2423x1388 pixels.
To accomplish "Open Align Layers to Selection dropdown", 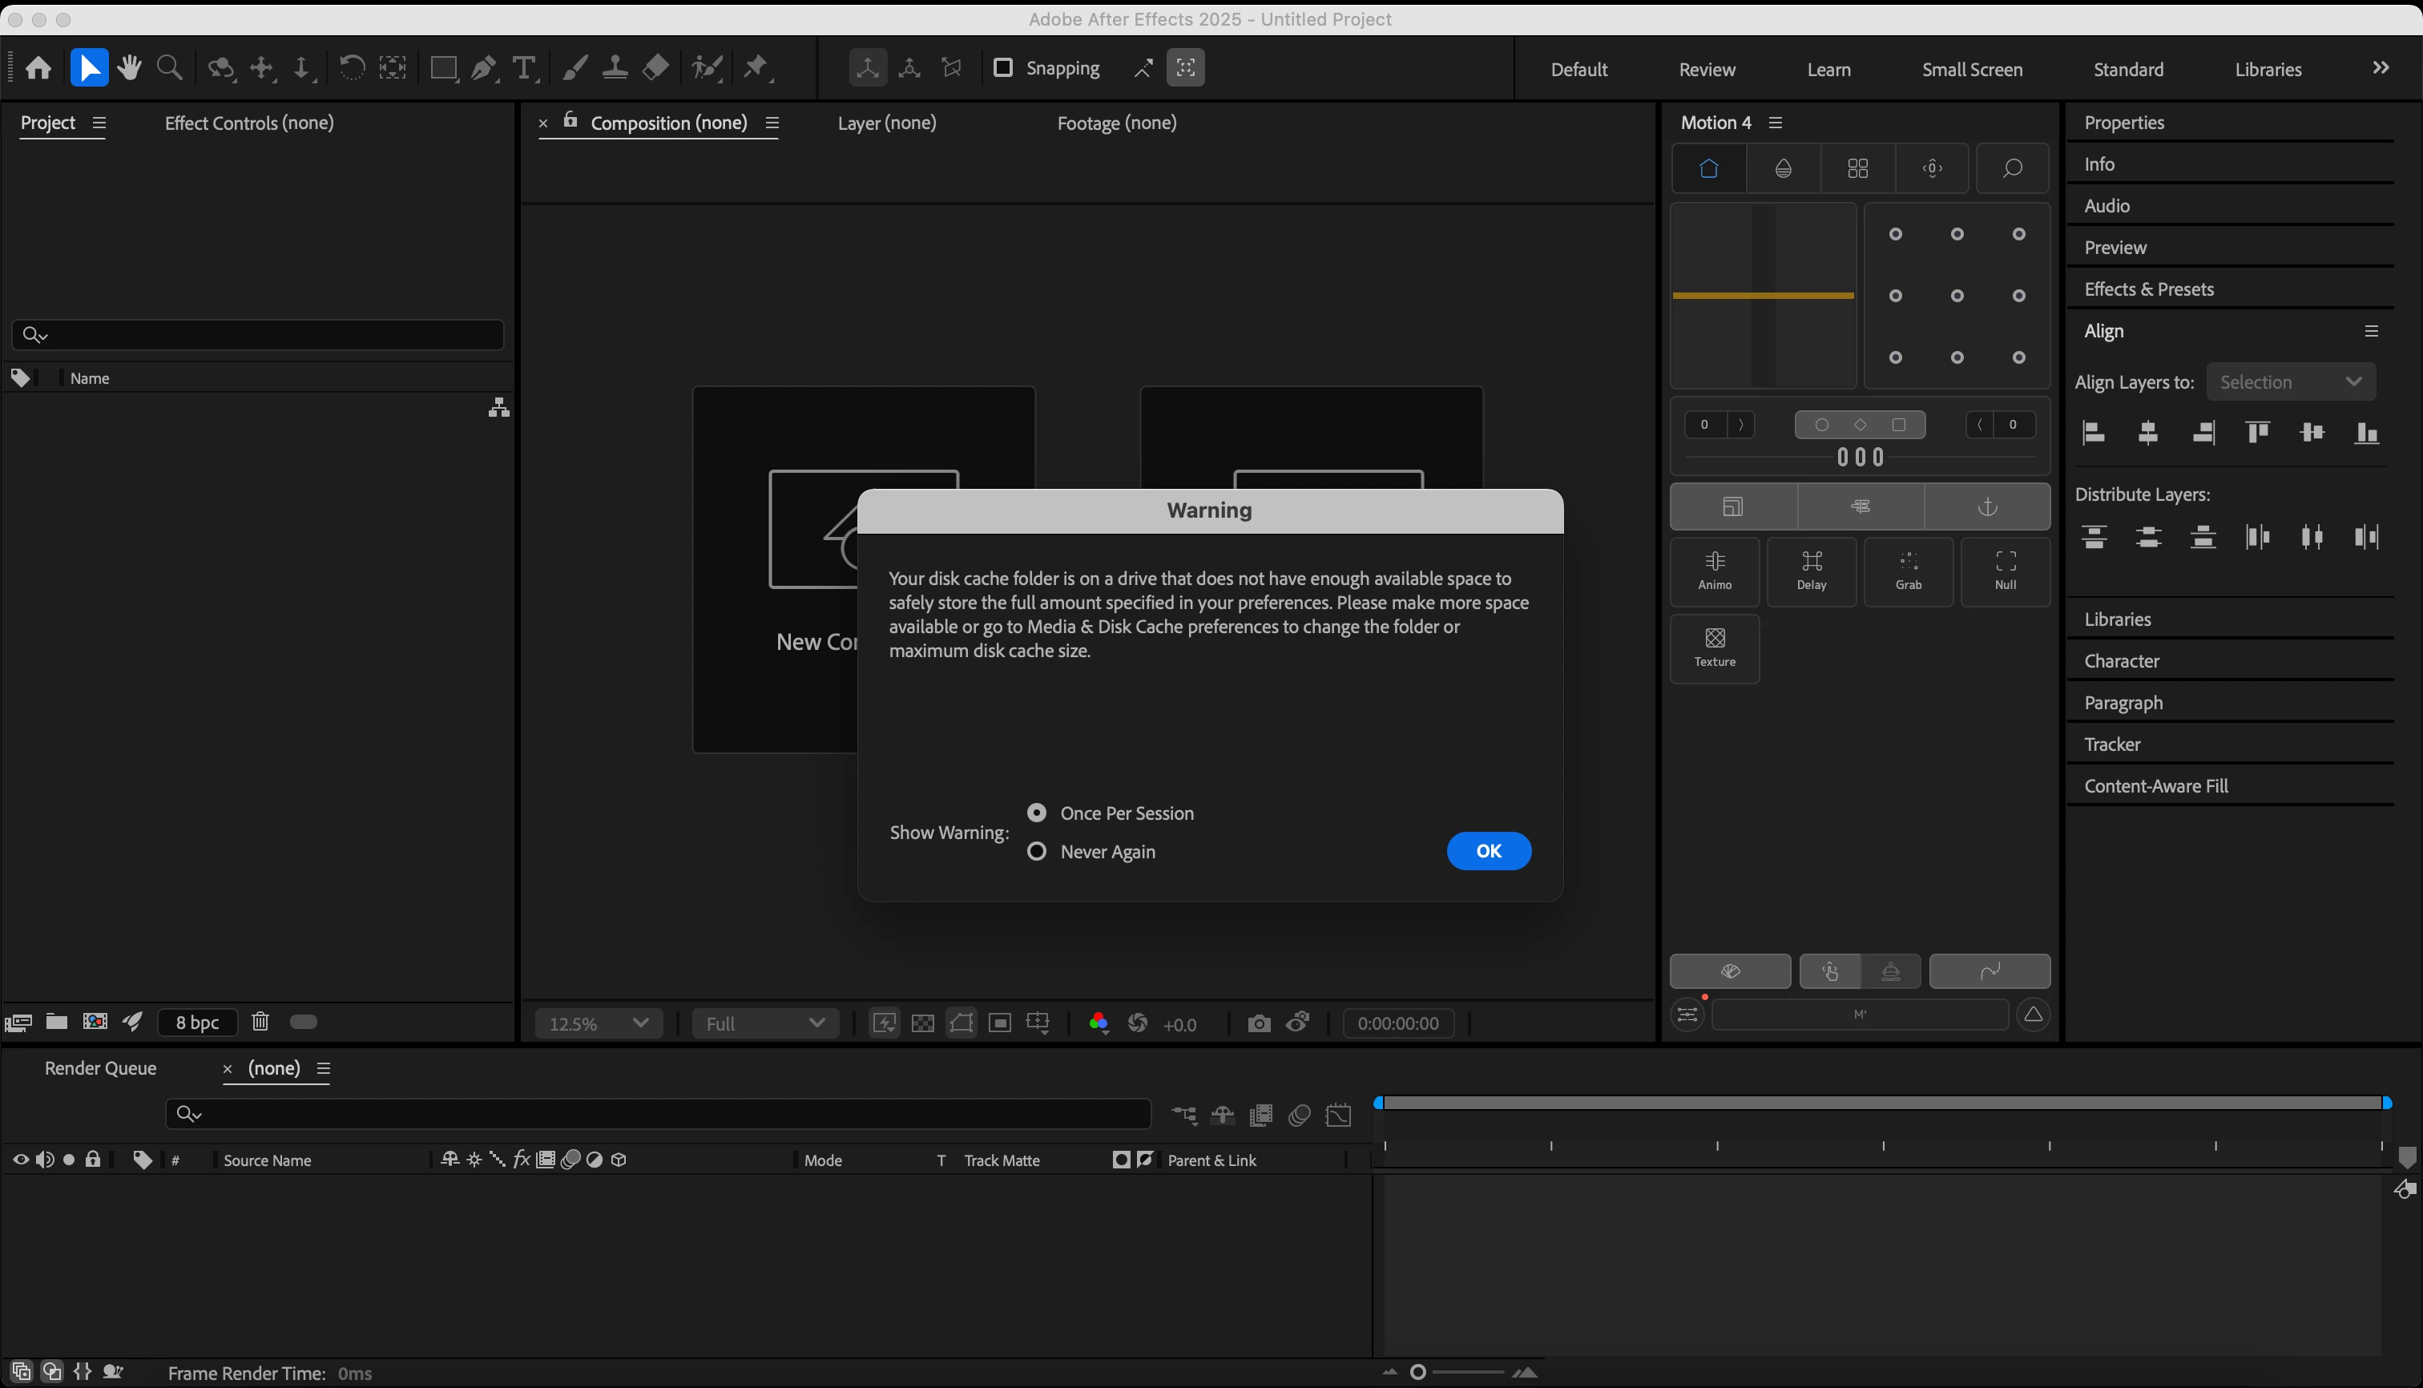I will click(2289, 382).
